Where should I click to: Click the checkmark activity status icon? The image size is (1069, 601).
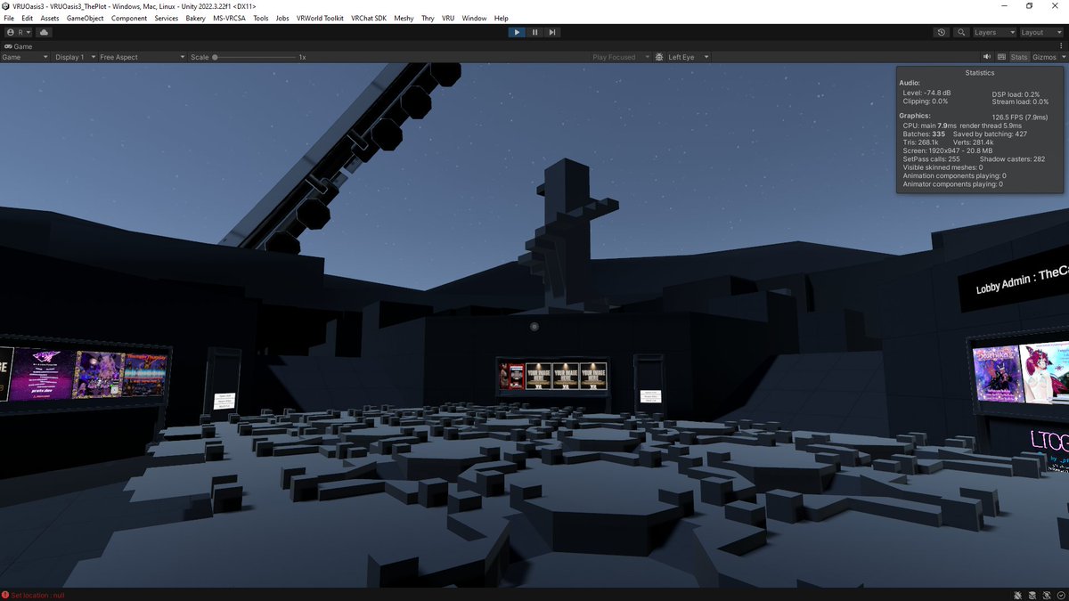(1060, 595)
